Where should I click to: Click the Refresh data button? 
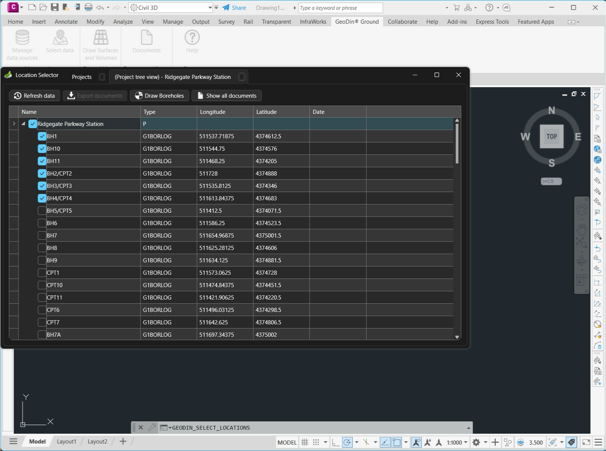(34, 96)
